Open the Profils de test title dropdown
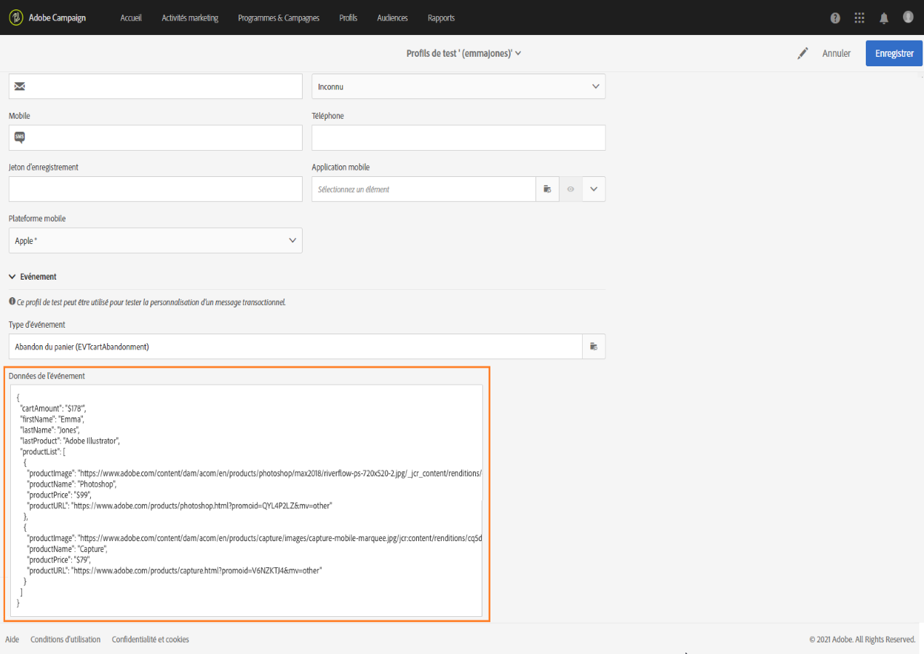The height and width of the screenshot is (654, 924). (x=463, y=53)
